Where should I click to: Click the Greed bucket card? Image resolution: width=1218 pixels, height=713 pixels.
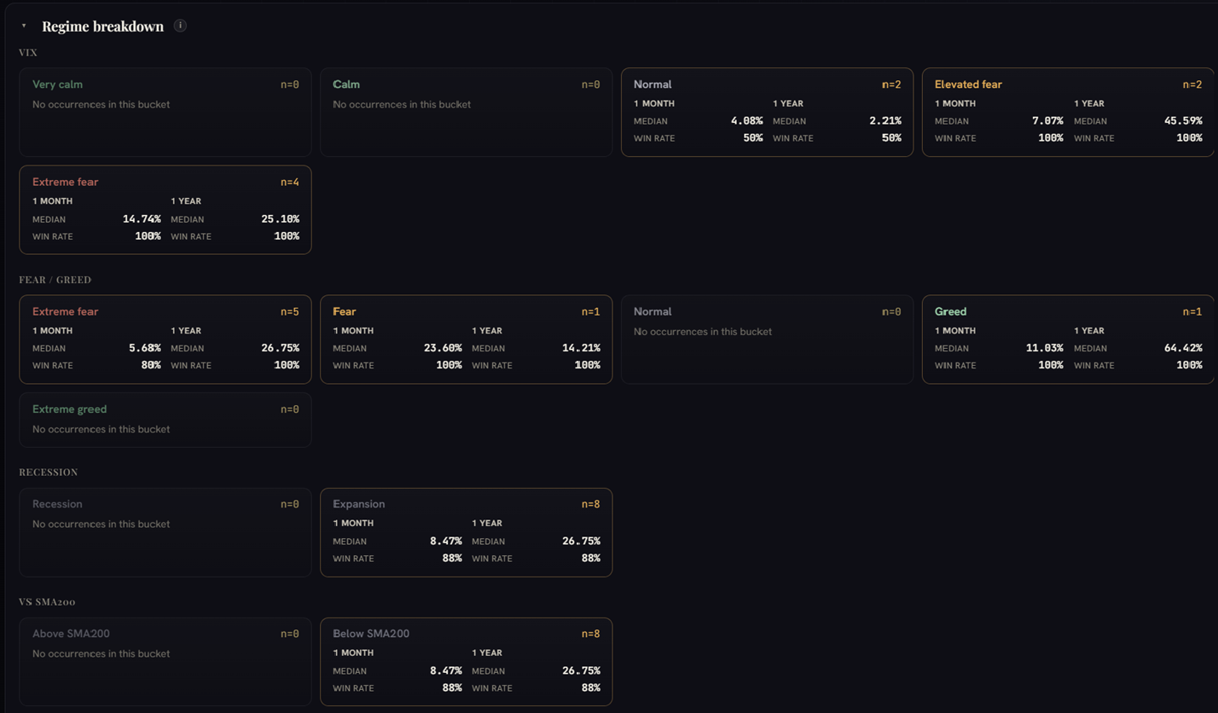click(1068, 339)
